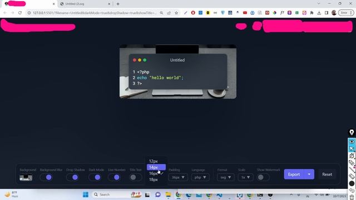Open the blue shield extension icon
The height and width of the screenshot is (200, 356).
click(222, 13)
